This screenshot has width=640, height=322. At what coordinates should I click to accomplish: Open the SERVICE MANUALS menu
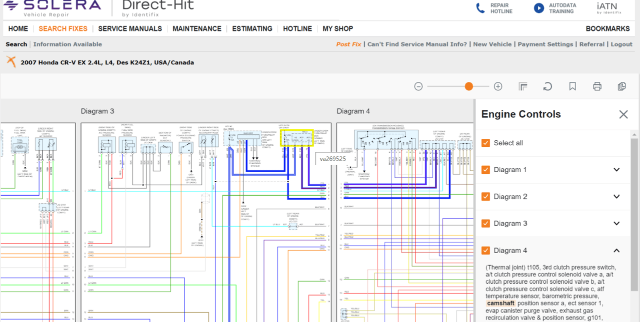point(129,28)
